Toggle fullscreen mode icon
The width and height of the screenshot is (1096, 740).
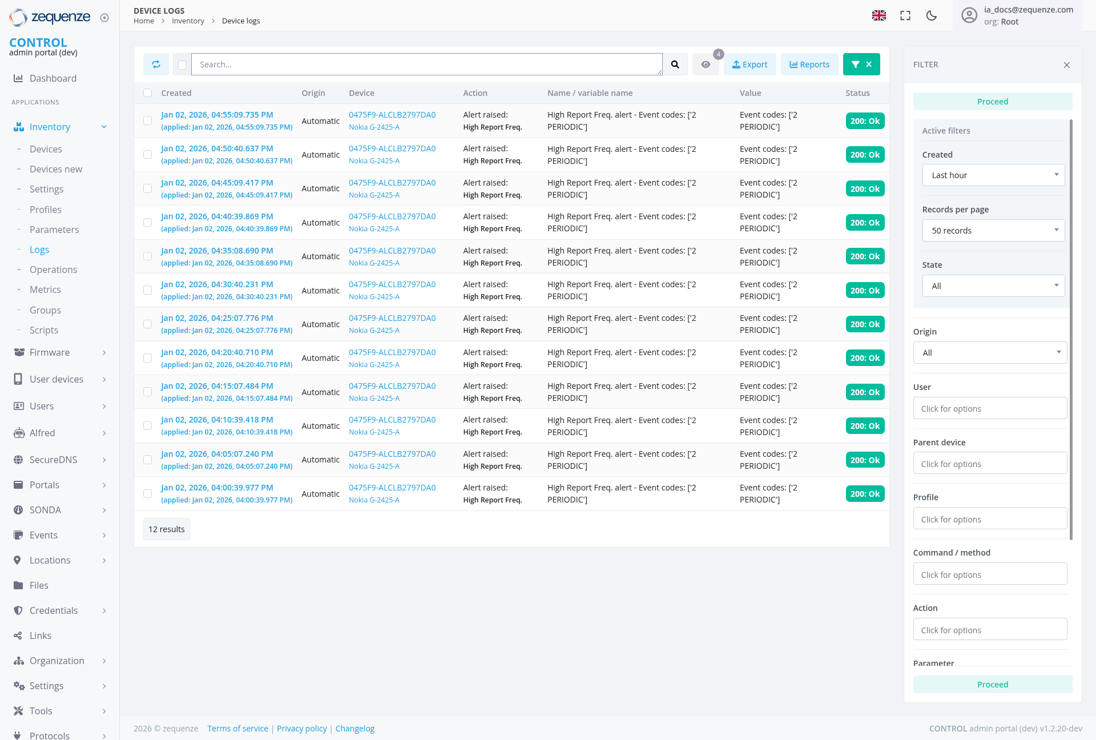905,15
